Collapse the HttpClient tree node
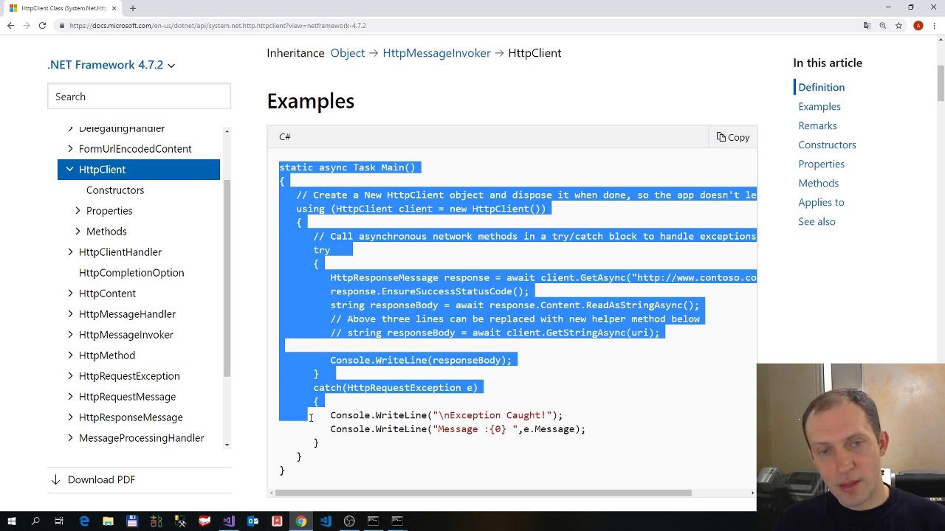Image resolution: width=945 pixels, height=531 pixels. (69, 170)
